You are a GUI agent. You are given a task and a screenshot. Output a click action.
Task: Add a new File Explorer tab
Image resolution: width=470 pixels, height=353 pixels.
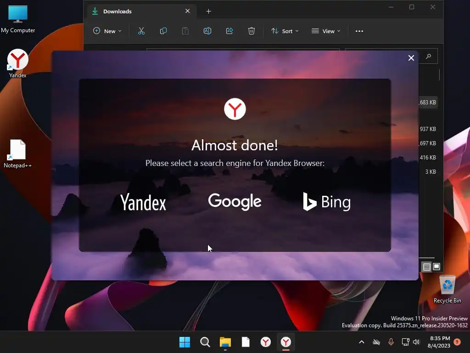(209, 11)
